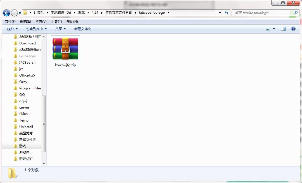Click the 游戏总汇 folder icon
This screenshot has height=183, width=302.
(x=16, y=159)
